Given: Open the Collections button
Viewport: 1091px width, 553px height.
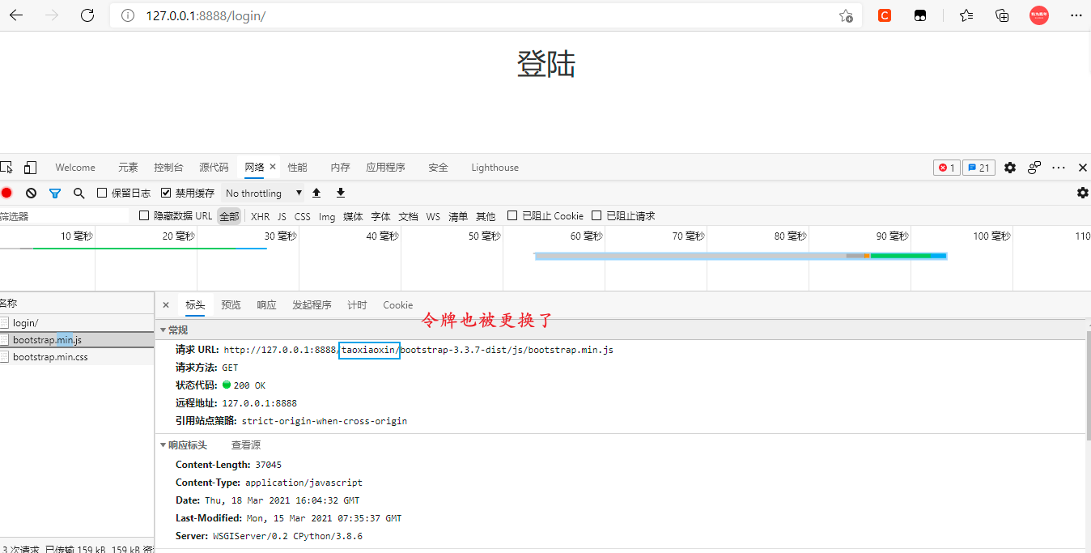Looking at the screenshot, I should coord(1002,15).
